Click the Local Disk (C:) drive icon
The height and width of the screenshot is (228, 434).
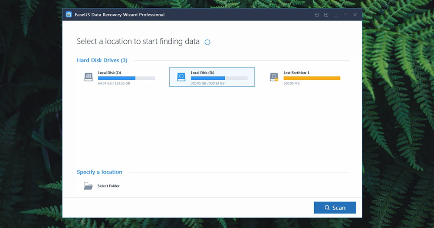pyautogui.click(x=88, y=77)
